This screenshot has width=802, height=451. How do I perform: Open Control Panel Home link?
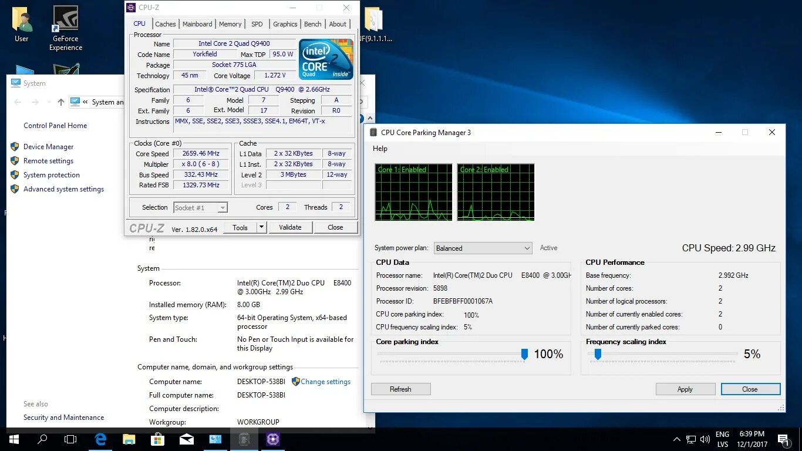pyautogui.click(x=55, y=126)
